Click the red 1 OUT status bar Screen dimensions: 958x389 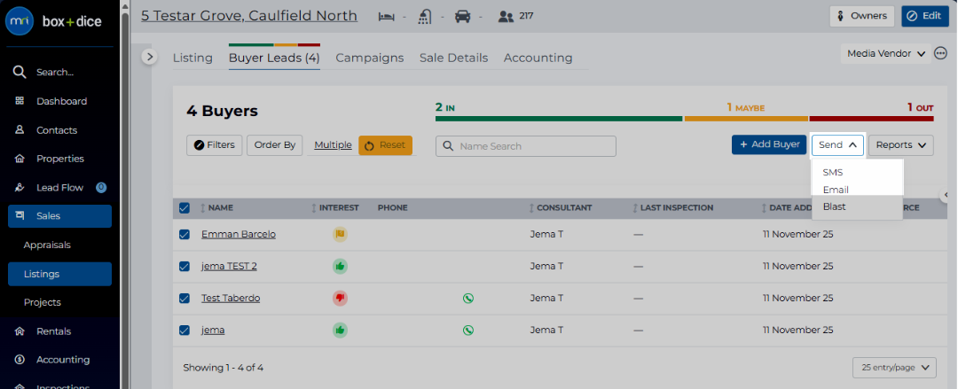click(x=871, y=119)
